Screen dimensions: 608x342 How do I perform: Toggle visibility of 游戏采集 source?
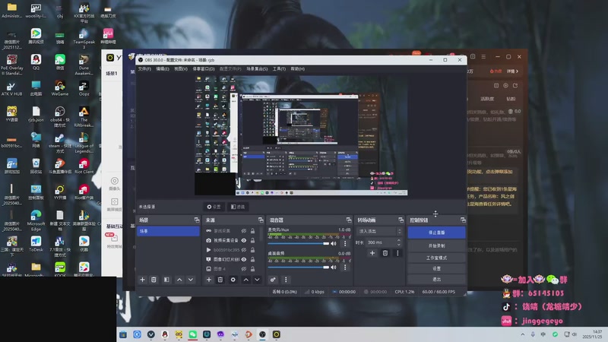[x=244, y=231]
